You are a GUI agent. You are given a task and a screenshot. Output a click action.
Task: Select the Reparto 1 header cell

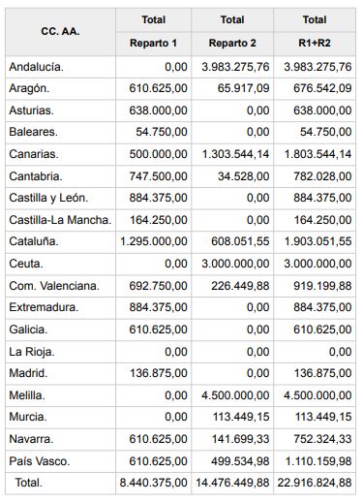point(153,44)
